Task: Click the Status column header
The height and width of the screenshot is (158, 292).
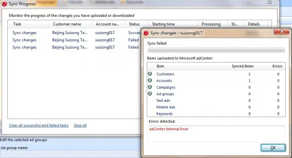Action: coord(137,24)
